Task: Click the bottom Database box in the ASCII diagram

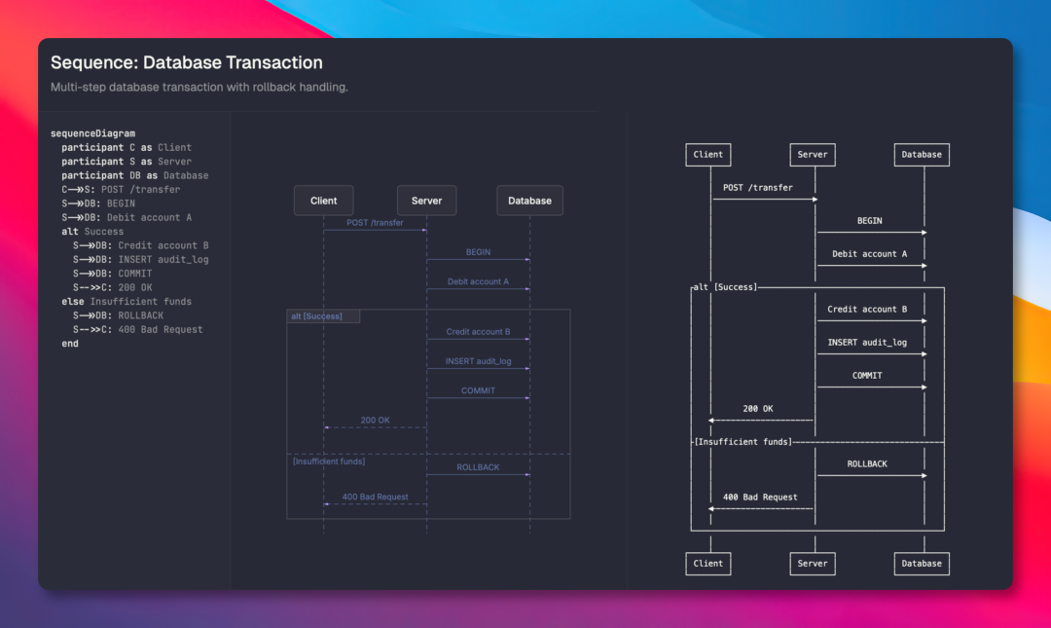Action: tap(921, 563)
